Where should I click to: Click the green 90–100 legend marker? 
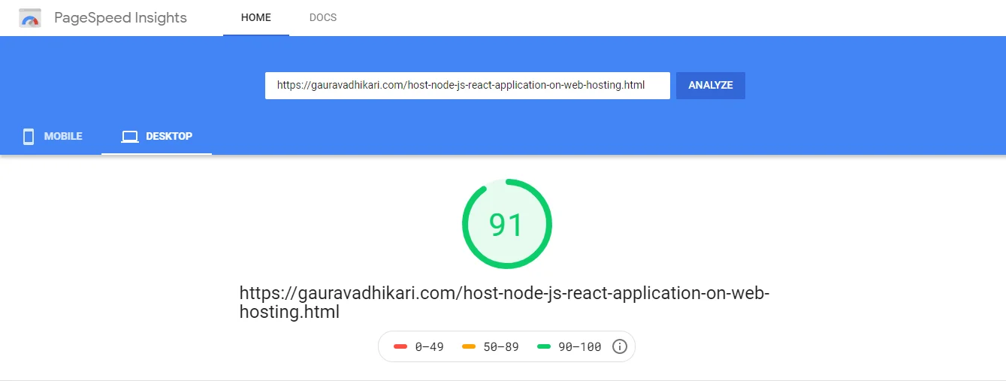(x=544, y=347)
